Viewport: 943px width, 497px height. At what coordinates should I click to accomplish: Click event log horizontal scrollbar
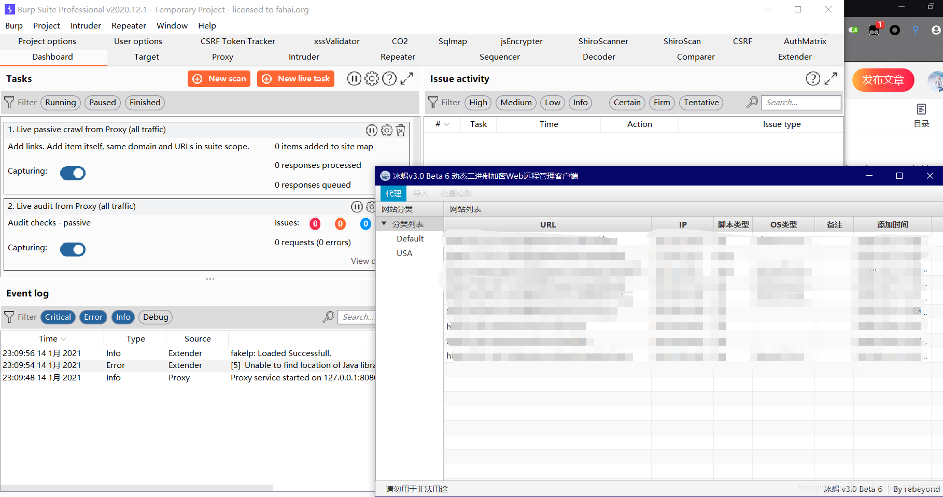coord(137,488)
